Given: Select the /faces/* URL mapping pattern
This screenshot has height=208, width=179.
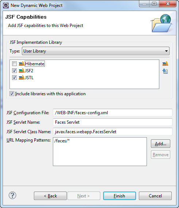Looking at the screenshot, I should pos(62,141).
